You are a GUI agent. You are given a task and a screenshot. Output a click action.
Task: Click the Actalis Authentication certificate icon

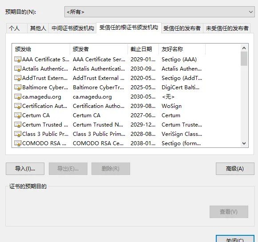pos(18,69)
